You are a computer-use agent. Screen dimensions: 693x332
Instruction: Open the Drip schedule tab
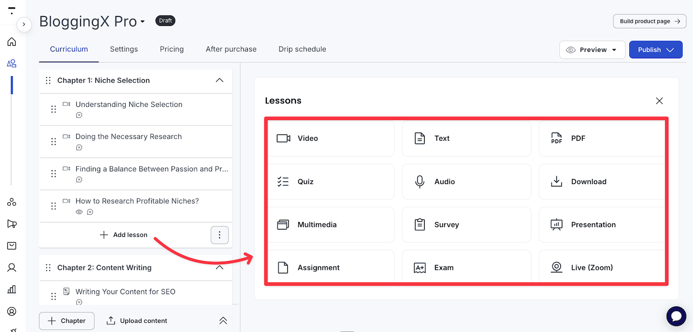point(302,49)
